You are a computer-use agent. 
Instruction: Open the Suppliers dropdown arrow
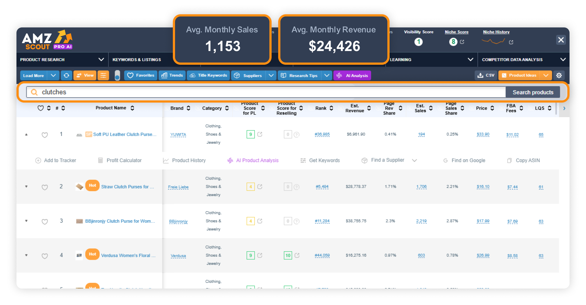tap(271, 75)
